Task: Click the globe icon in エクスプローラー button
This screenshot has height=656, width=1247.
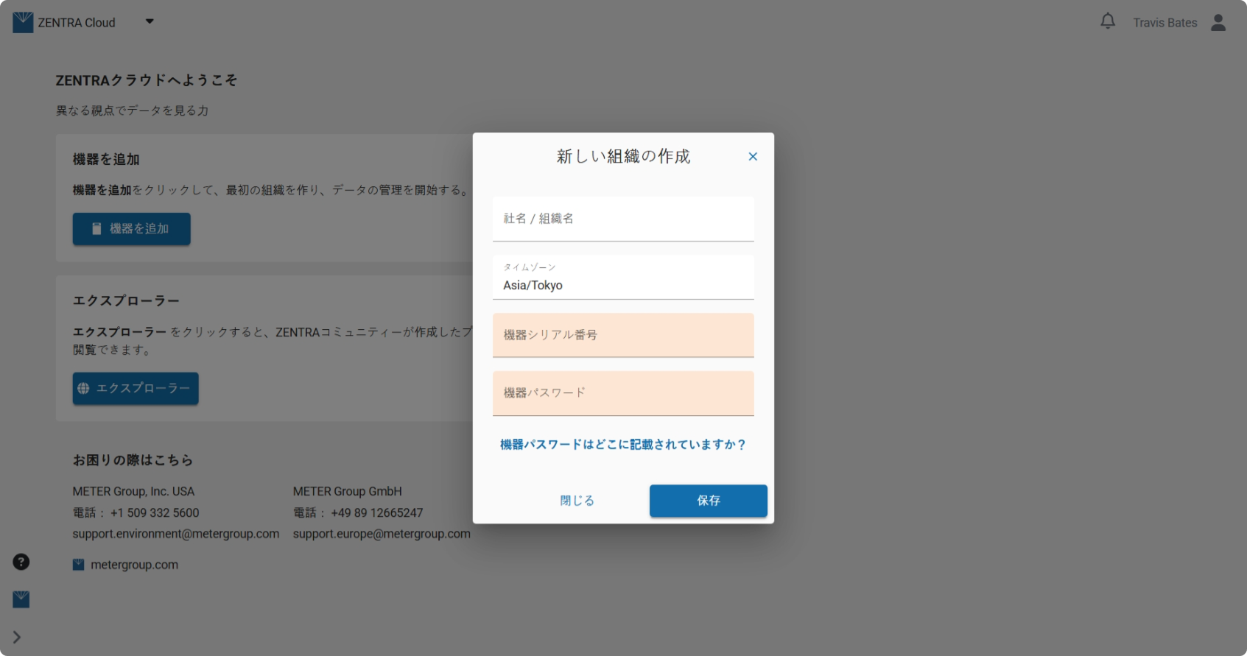Action: pyautogui.click(x=83, y=388)
